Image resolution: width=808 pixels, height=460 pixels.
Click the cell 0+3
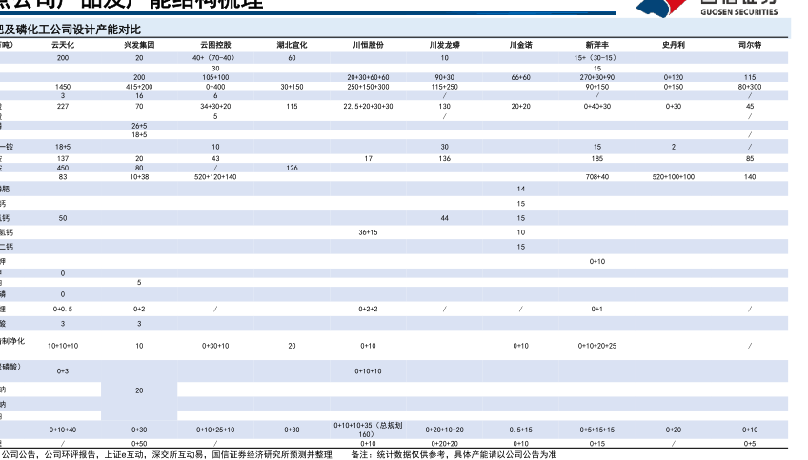pos(63,370)
